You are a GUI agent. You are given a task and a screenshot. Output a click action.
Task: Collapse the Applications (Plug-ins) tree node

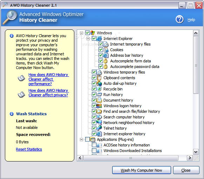point(81,139)
